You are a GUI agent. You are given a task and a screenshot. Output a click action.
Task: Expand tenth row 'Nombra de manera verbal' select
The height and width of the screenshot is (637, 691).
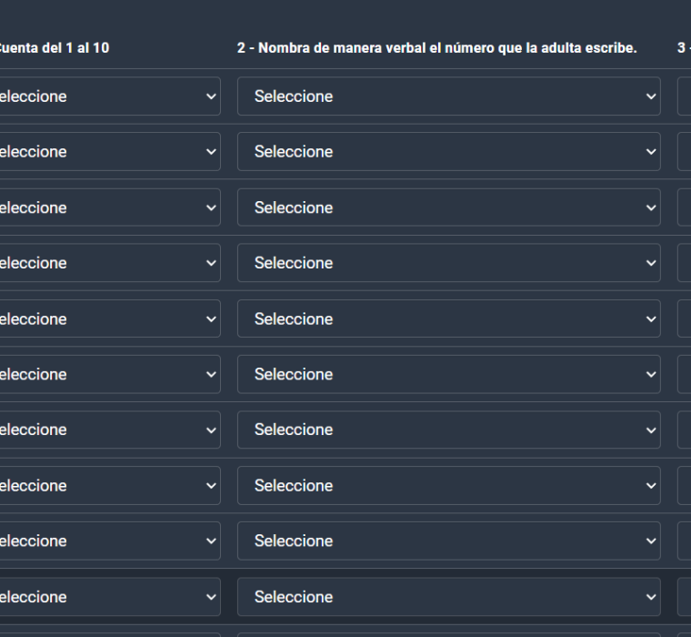pyautogui.click(x=448, y=597)
